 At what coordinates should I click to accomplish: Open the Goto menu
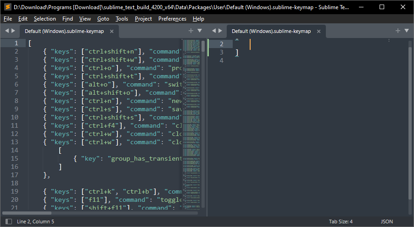[x=103, y=19]
